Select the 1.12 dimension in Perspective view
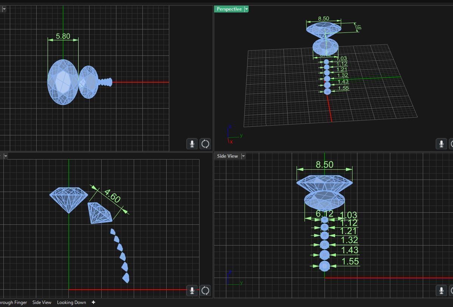Screen dimensions: 453x307 342,64
